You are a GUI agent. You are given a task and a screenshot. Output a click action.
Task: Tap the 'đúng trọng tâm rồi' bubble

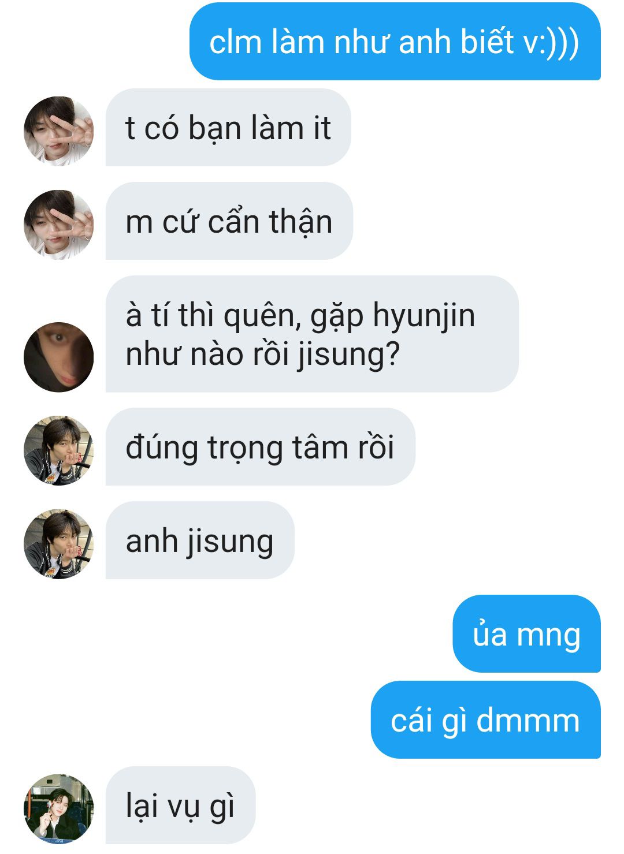tap(261, 447)
